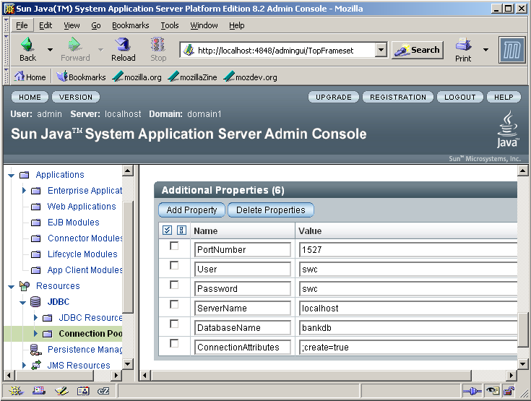Click the cookie/privacy eye icon
The image size is (531, 401).
(493, 391)
